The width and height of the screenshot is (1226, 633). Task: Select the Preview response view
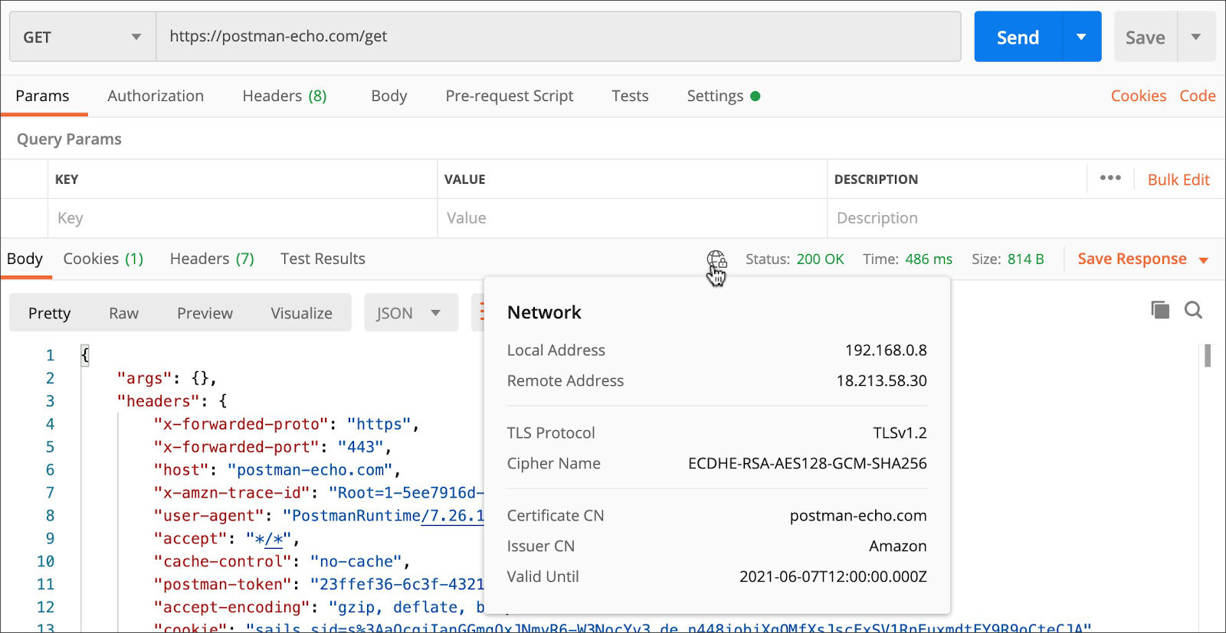(x=205, y=313)
